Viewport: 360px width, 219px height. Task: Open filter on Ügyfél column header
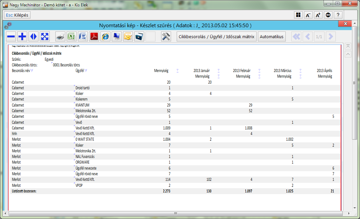[x=86, y=71]
